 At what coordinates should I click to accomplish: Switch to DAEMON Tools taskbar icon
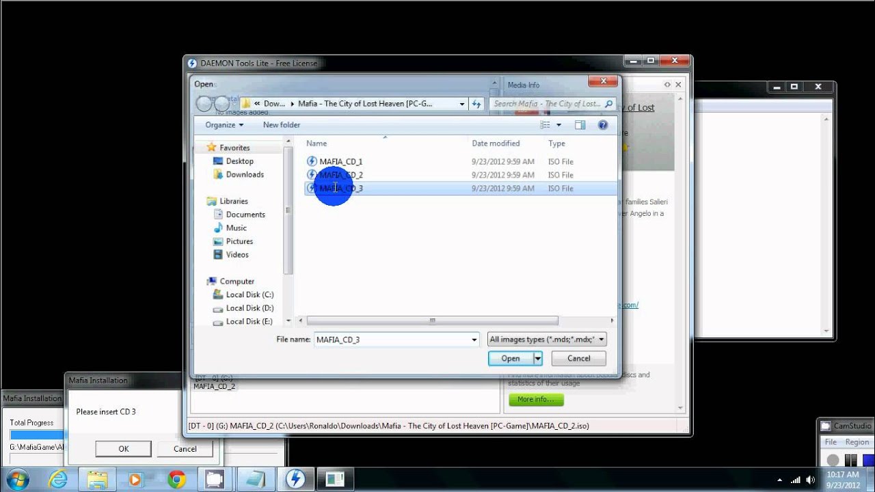point(295,479)
